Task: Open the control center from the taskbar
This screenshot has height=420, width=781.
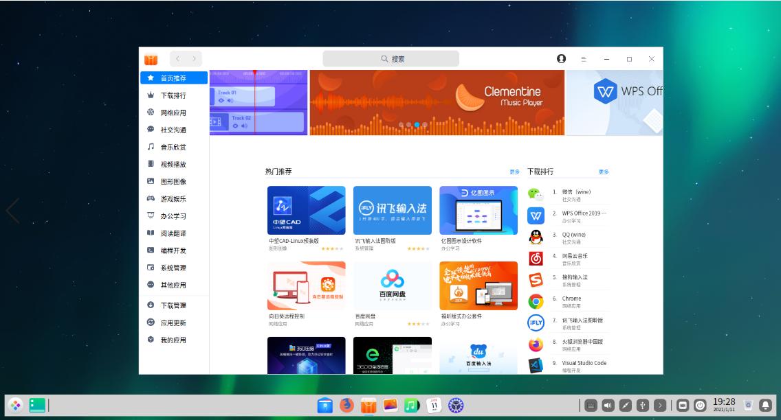Action: [x=683, y=405]
